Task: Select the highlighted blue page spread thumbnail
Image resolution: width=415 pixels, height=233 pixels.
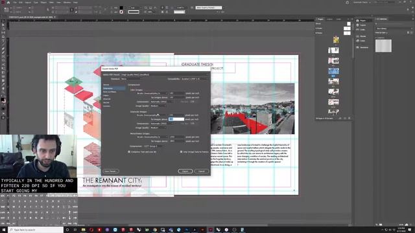Action: coord(333,71)
